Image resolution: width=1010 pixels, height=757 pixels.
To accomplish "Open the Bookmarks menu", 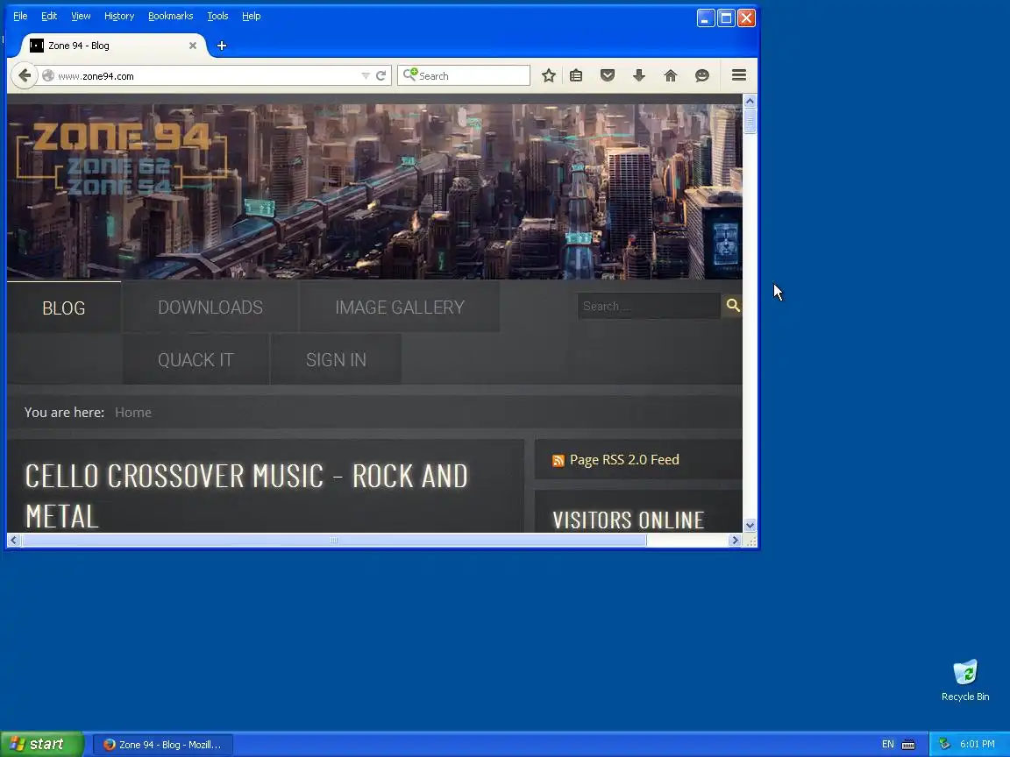I will 171,16.
